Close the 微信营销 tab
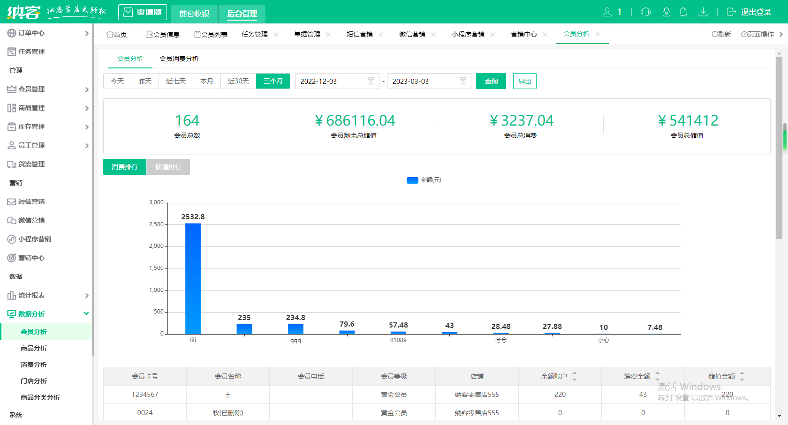Viewport: 788px width, 425px height. coord(433,34)
